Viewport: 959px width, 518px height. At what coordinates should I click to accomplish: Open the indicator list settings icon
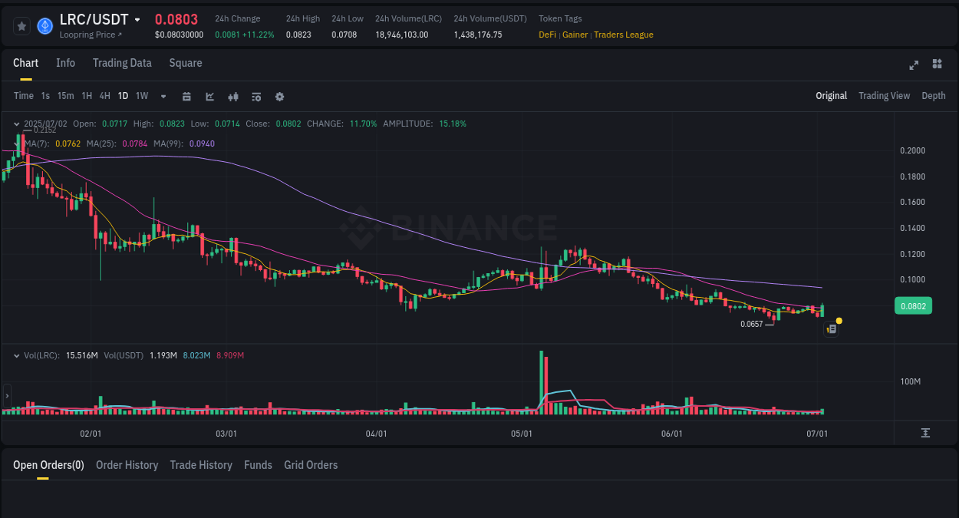pyautogui.click(x=256, y=96)
